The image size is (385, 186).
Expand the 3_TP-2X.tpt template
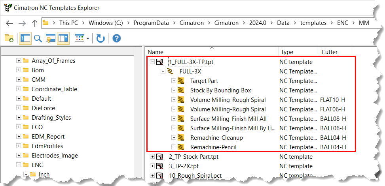tap(152, 166)
